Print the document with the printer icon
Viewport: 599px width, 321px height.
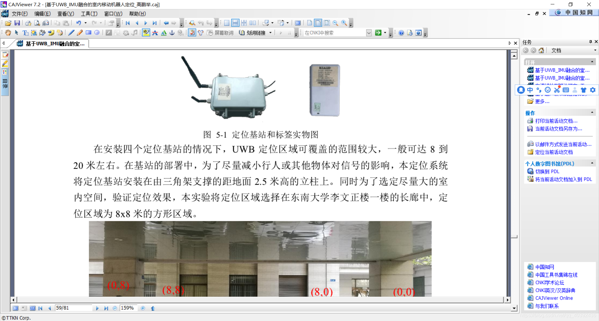28,23
